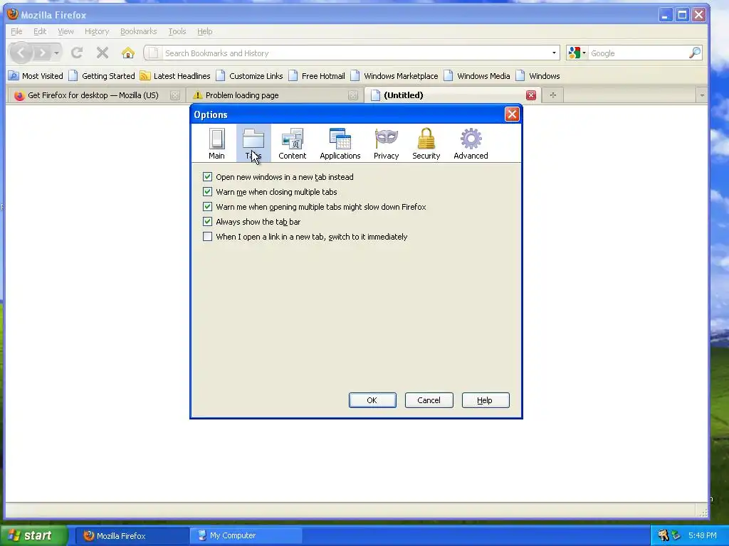Open the Windows start menu
The height and width of the screenshot is (546, 729).
coord(33,535)
